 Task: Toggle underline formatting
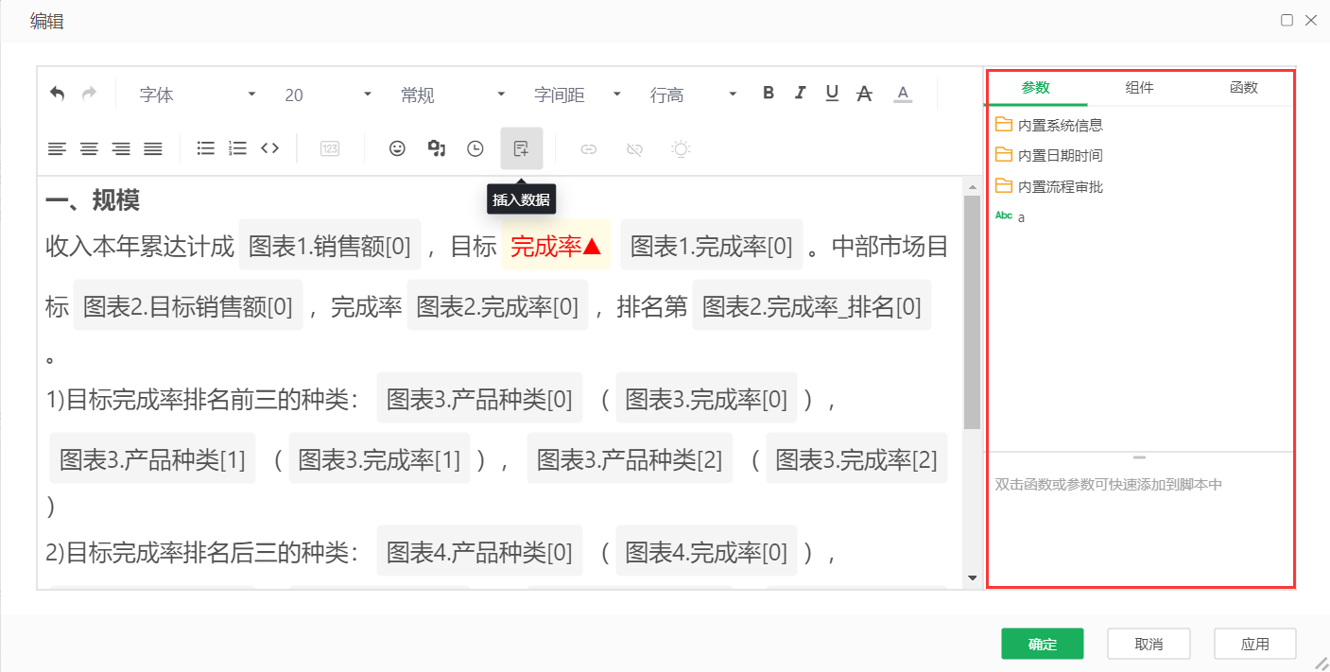pyautogui.click(x=832, y=93)
